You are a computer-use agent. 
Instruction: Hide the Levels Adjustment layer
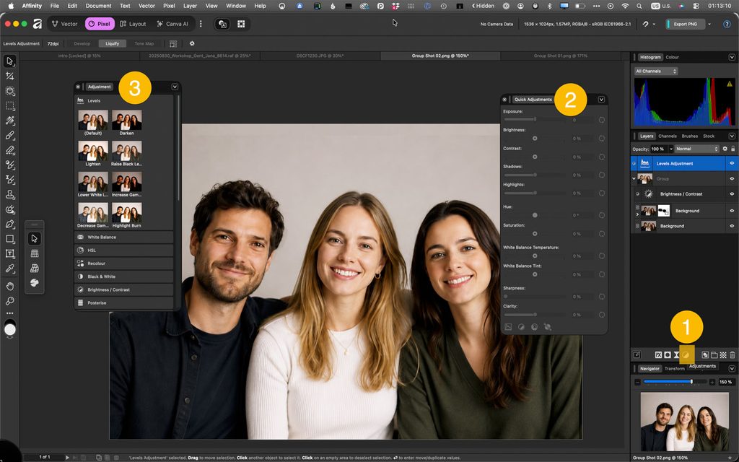click(732, 163)
